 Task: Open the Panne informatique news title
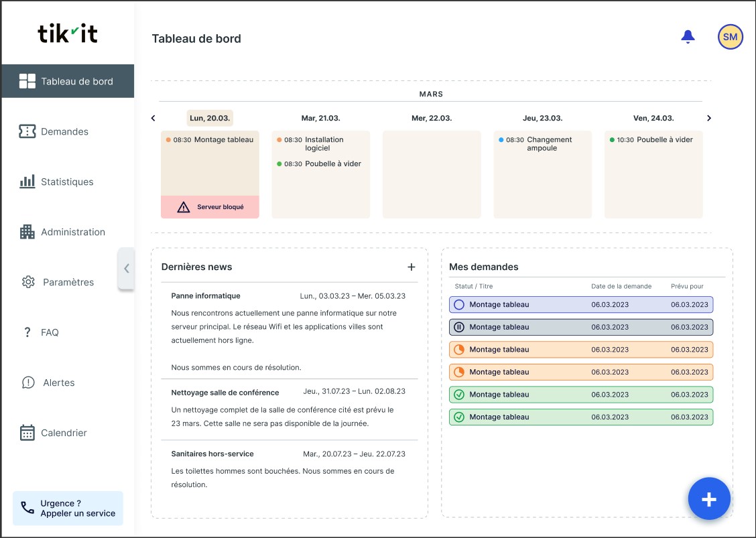206,295
